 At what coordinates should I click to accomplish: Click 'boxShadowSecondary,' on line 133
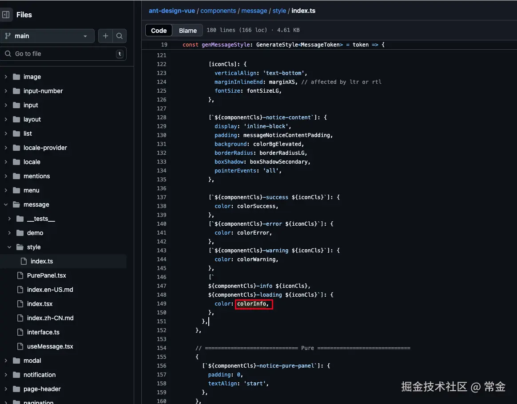coord(280,162)
